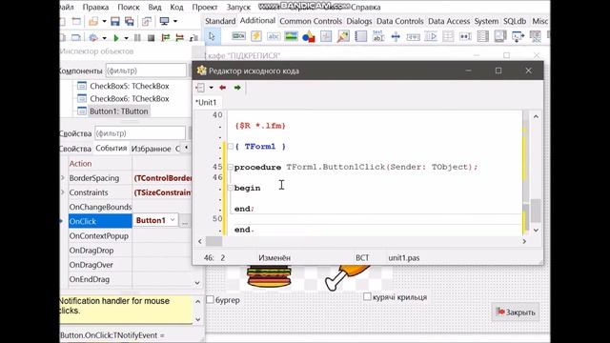The height and width of the screenshot is (343, 610).
Task: Switch to Common Controls palette tab
Action: coord(311,21)
